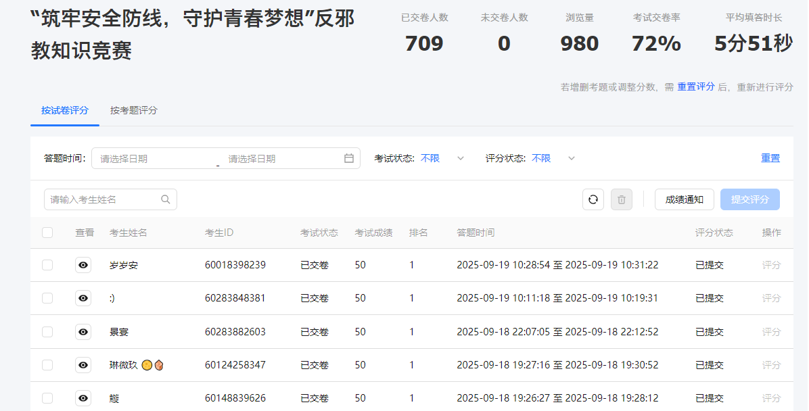The image size is (809, 411).
Task: Click the 重置评分 link
Action: [x=695, y=87]
